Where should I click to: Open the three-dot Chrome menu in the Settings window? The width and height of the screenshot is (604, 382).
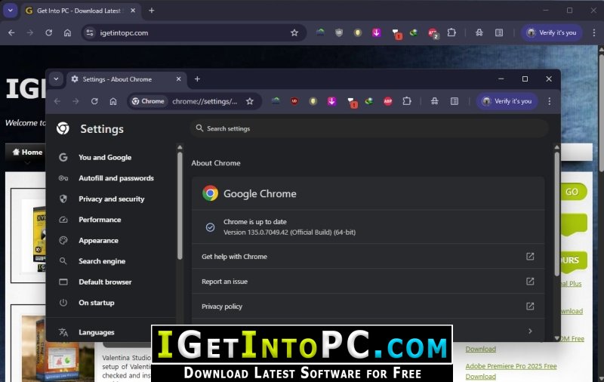550,101
